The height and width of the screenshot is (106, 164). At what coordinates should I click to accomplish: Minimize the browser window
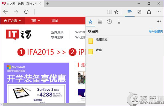click(139, 4)
